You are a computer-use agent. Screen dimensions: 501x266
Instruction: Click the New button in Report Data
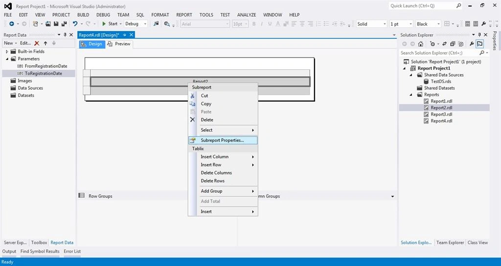10,43
